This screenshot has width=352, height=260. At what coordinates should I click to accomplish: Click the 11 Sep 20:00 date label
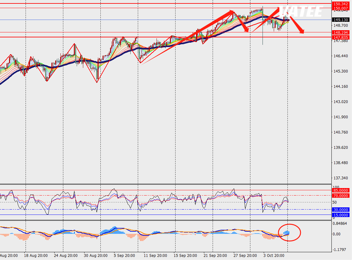155,256
